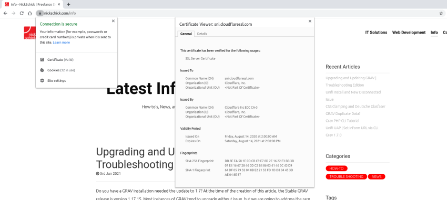
Task: Click the cookies icon in popup
Action: point(42,70)
